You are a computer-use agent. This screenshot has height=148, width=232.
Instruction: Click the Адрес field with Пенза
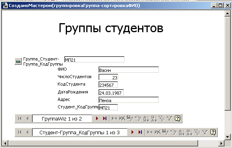coord(128,100)
